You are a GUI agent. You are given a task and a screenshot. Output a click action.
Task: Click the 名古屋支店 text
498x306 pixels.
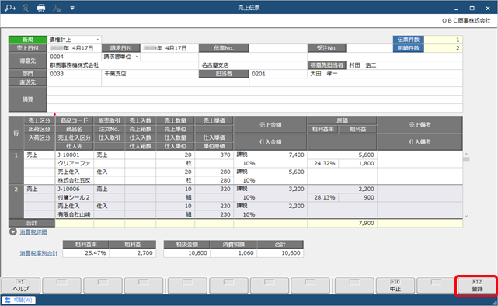[215, 65]
